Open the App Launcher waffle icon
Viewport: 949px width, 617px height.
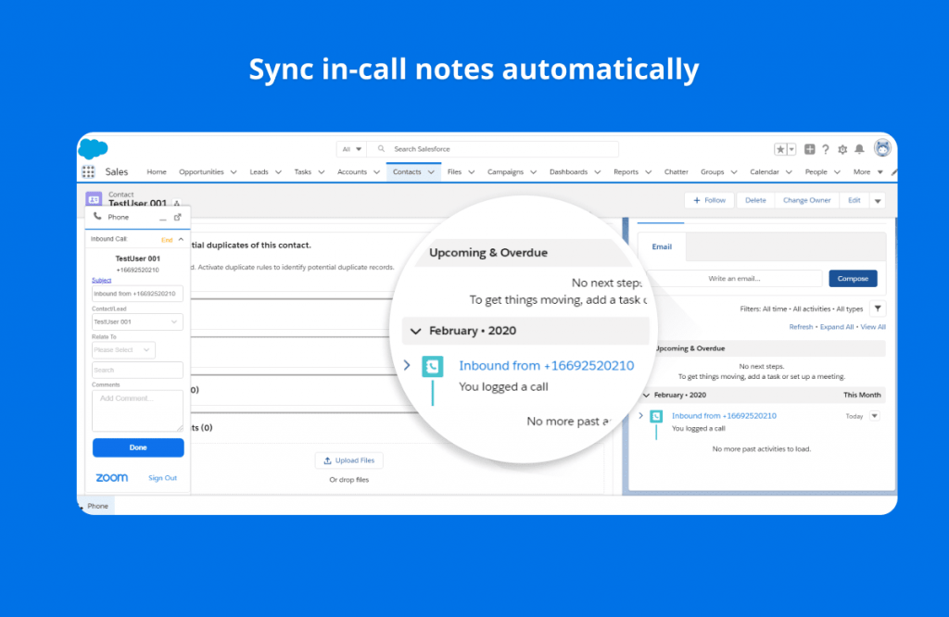89,171
